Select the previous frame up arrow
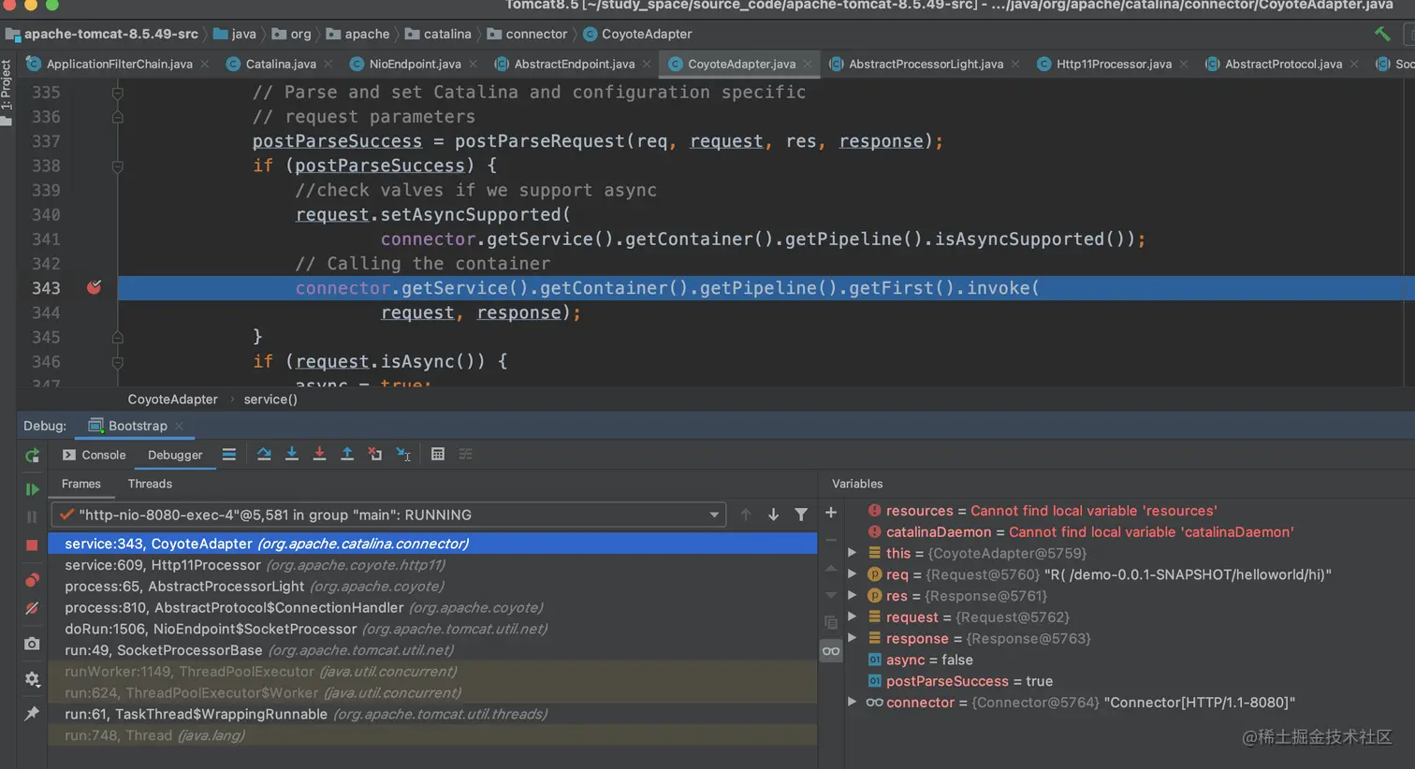This screenshot has width=1415, height=769. pyautogui.click(x=746, y=515)
